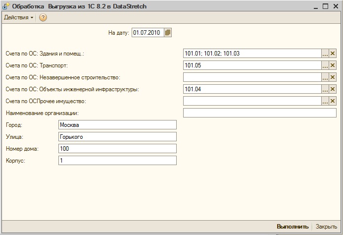Click the label Номер дома:
Viewport: 343px width, 235px height.
pyautogui.click(x=22, y=149)
